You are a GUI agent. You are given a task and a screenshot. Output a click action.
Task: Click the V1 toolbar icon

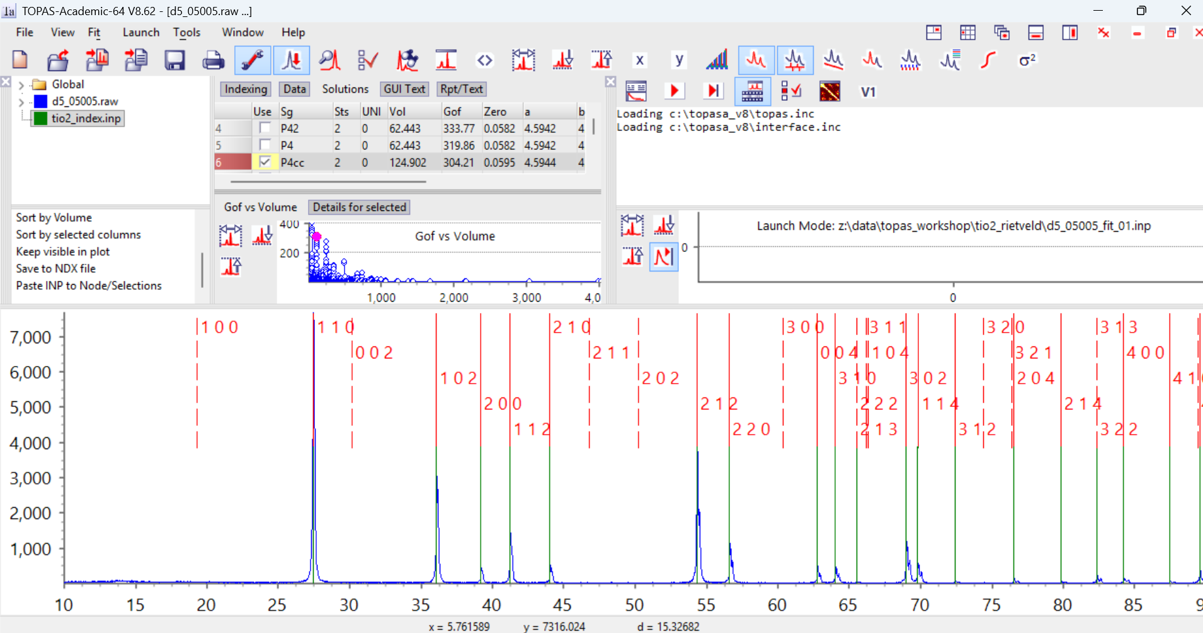coord(868,92)
